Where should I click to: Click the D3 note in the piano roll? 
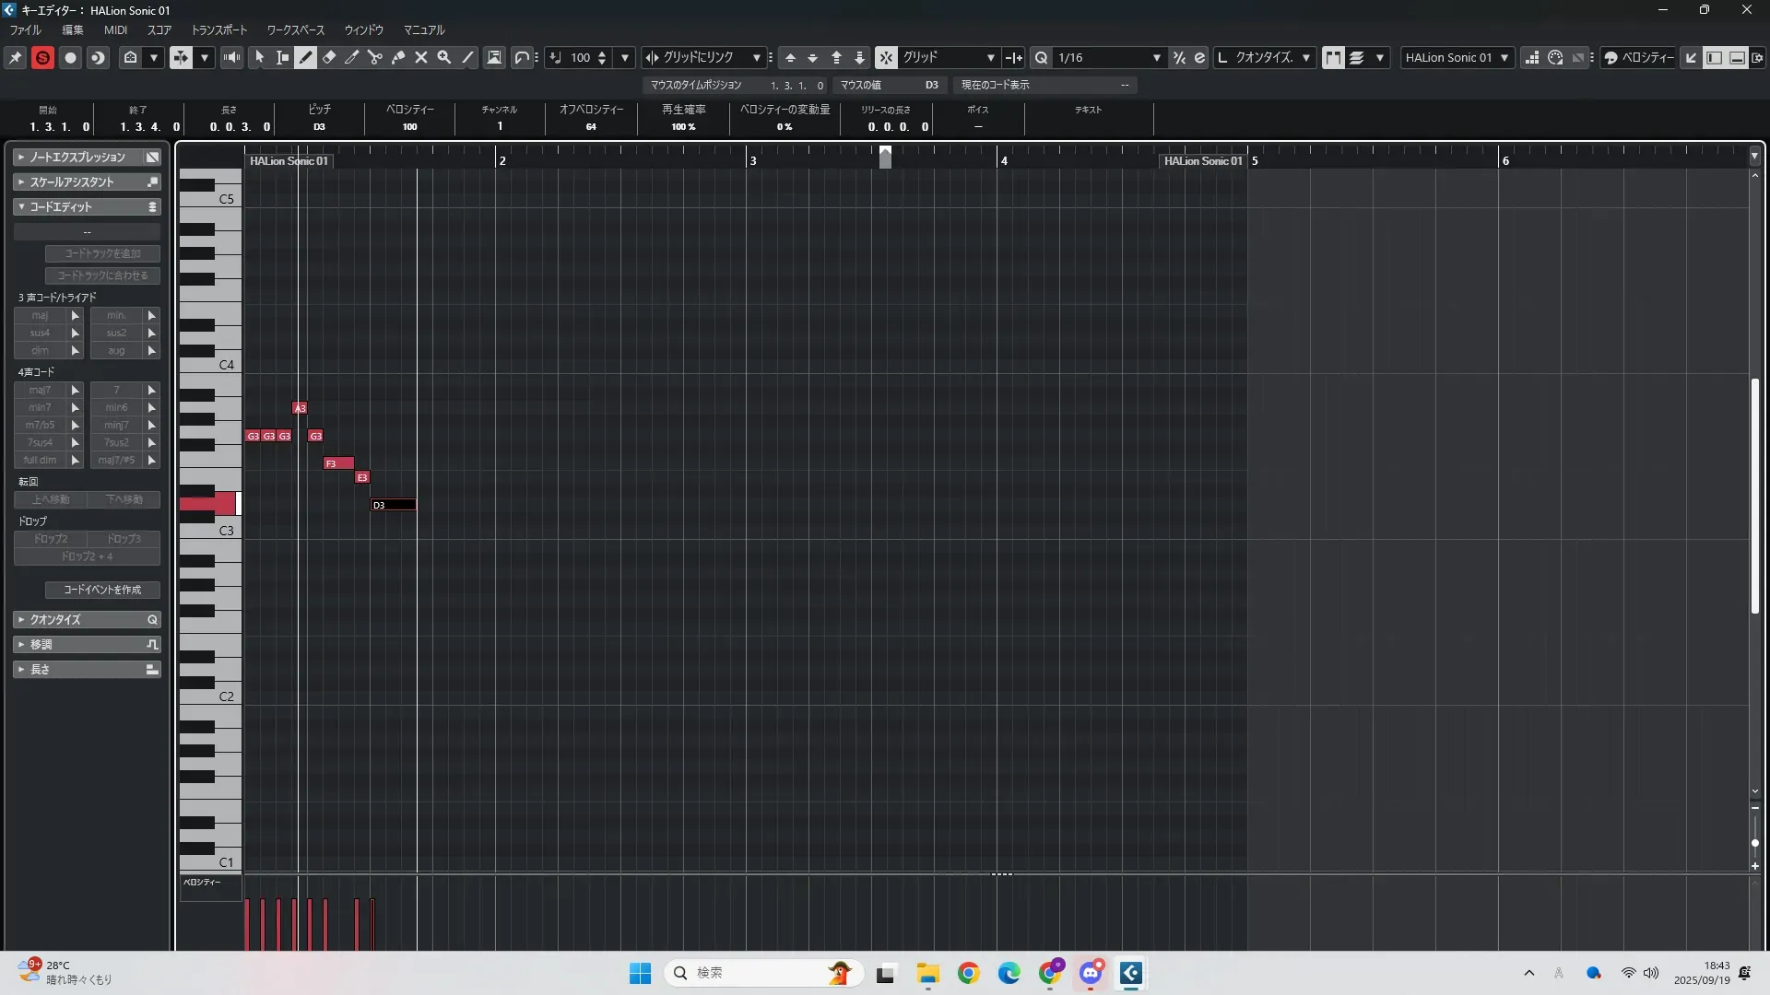click(x=394, y=505)
